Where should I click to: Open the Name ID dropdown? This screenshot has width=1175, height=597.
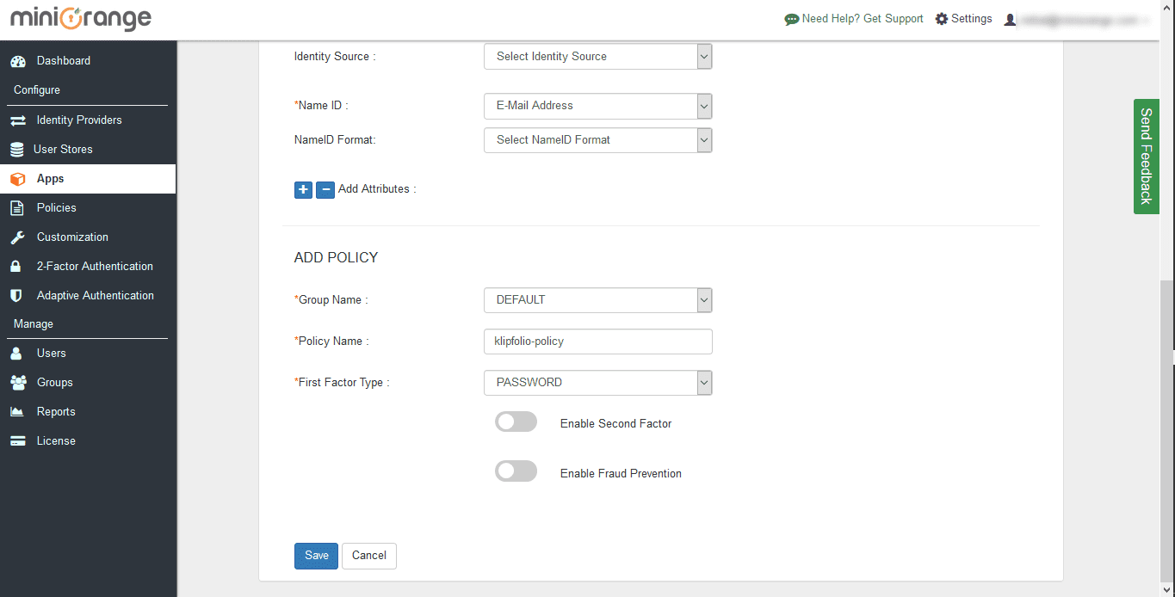tap(598, 106)
